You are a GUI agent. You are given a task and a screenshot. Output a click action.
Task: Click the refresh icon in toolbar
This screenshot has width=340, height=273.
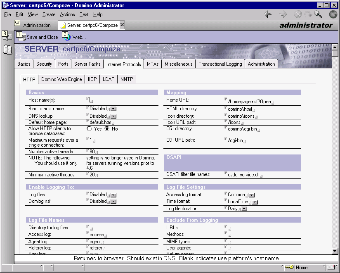pos(308,14)
